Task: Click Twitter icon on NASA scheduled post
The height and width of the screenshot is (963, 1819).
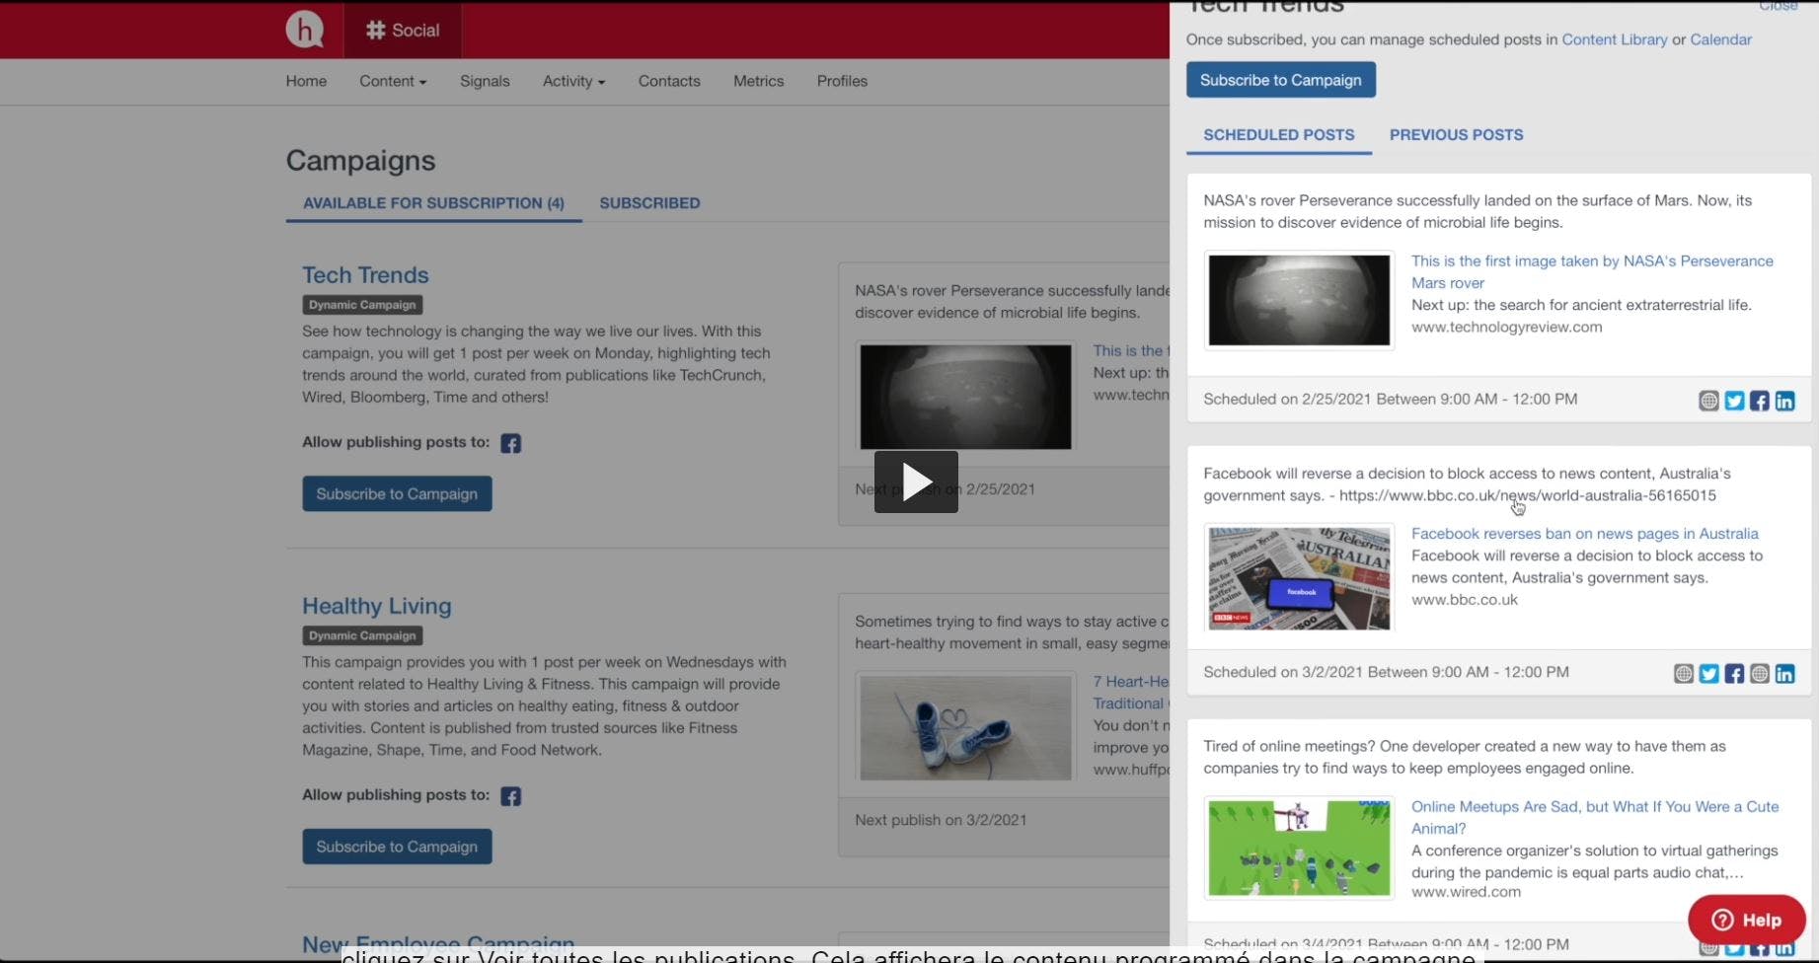Action: click(1734, 401)
